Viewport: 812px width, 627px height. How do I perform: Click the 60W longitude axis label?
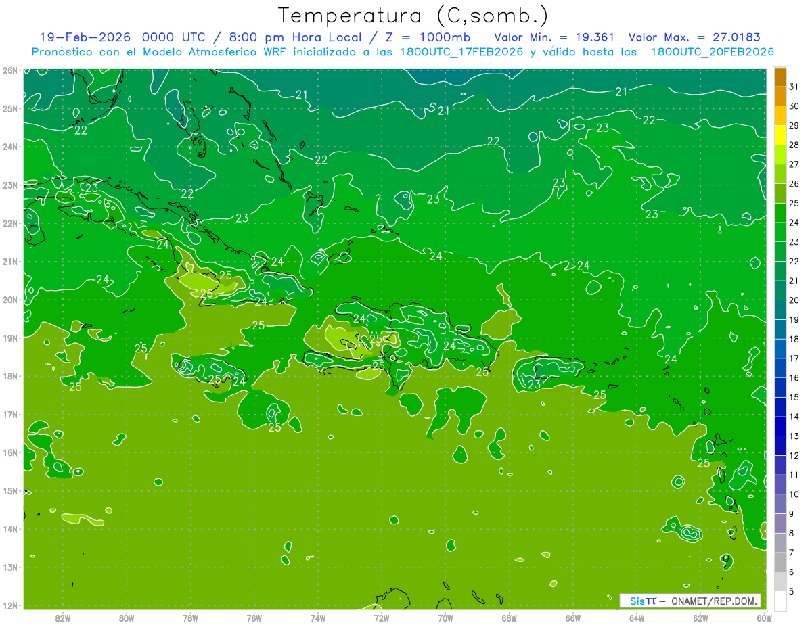[x=764, y=618]
